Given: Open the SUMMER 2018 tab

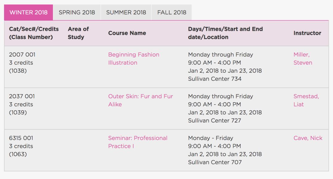Looking at the screenshot, I should (x=126, y=13).
